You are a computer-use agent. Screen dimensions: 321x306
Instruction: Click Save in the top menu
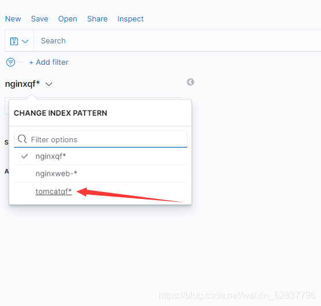(x=40, y=19)
